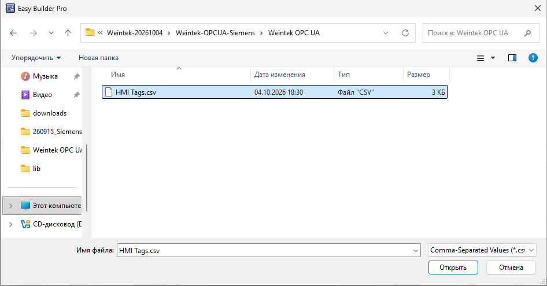Expand chevron after Weintek-OPCUA-Siemens breadcrumb
The image size is (547, 286).
coord(261,33)
